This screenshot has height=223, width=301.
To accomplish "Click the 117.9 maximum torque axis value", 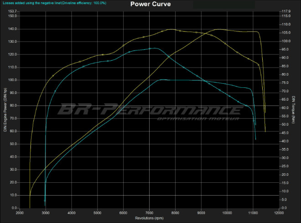I will 287,11.
